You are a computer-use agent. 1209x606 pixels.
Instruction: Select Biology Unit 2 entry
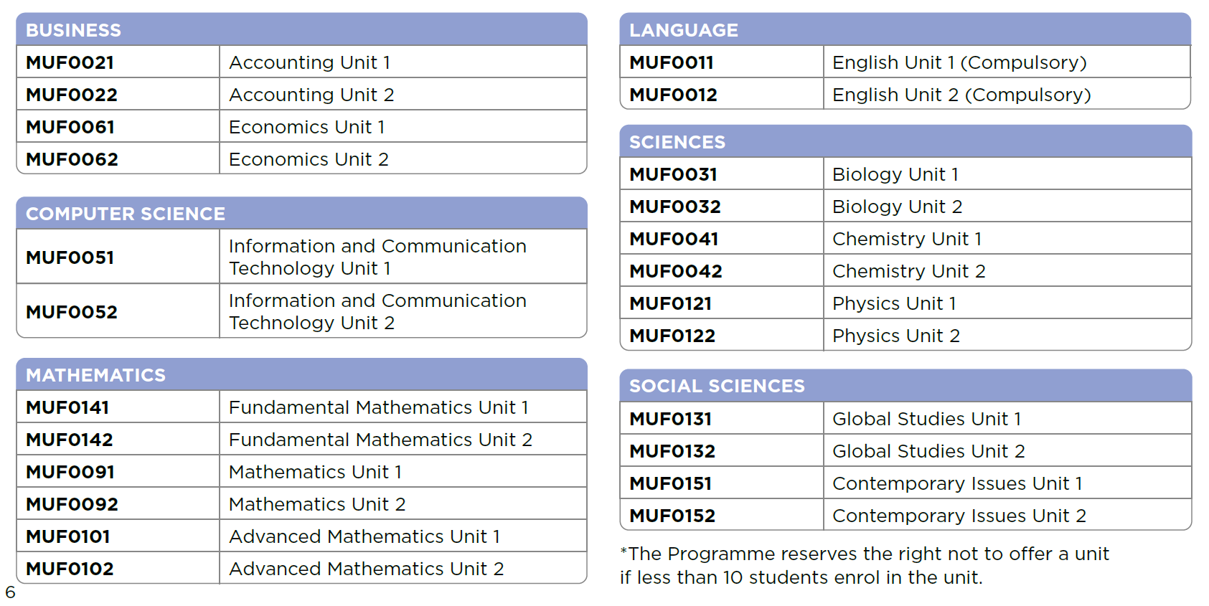pos(897,207)
